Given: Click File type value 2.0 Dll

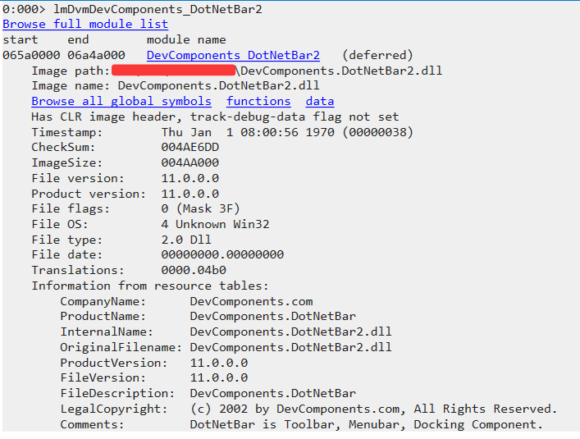Looking at the screenshot, I should pos(186,240).
